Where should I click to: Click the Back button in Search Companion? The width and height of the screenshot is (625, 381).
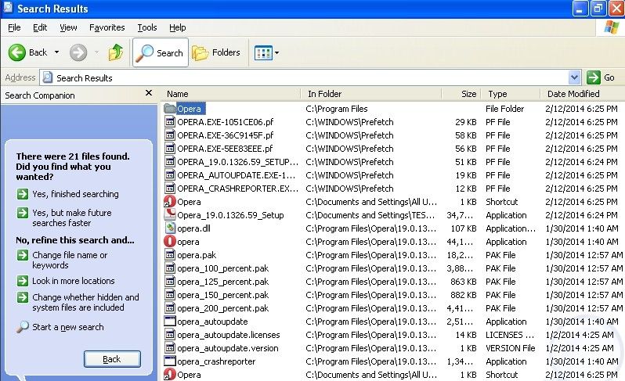pyautogui.click(x=112, y=359)
